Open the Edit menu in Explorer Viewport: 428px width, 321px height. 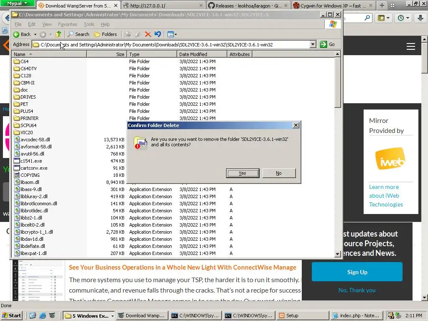[x=32, y=24]
